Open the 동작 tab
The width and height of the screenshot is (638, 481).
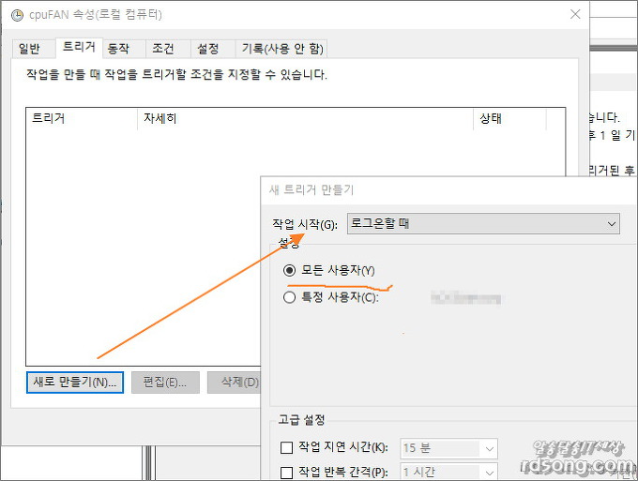(x=118, y=49)
